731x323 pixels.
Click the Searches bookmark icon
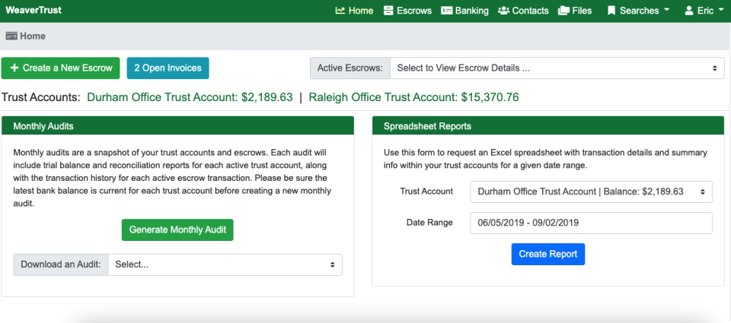611,11
